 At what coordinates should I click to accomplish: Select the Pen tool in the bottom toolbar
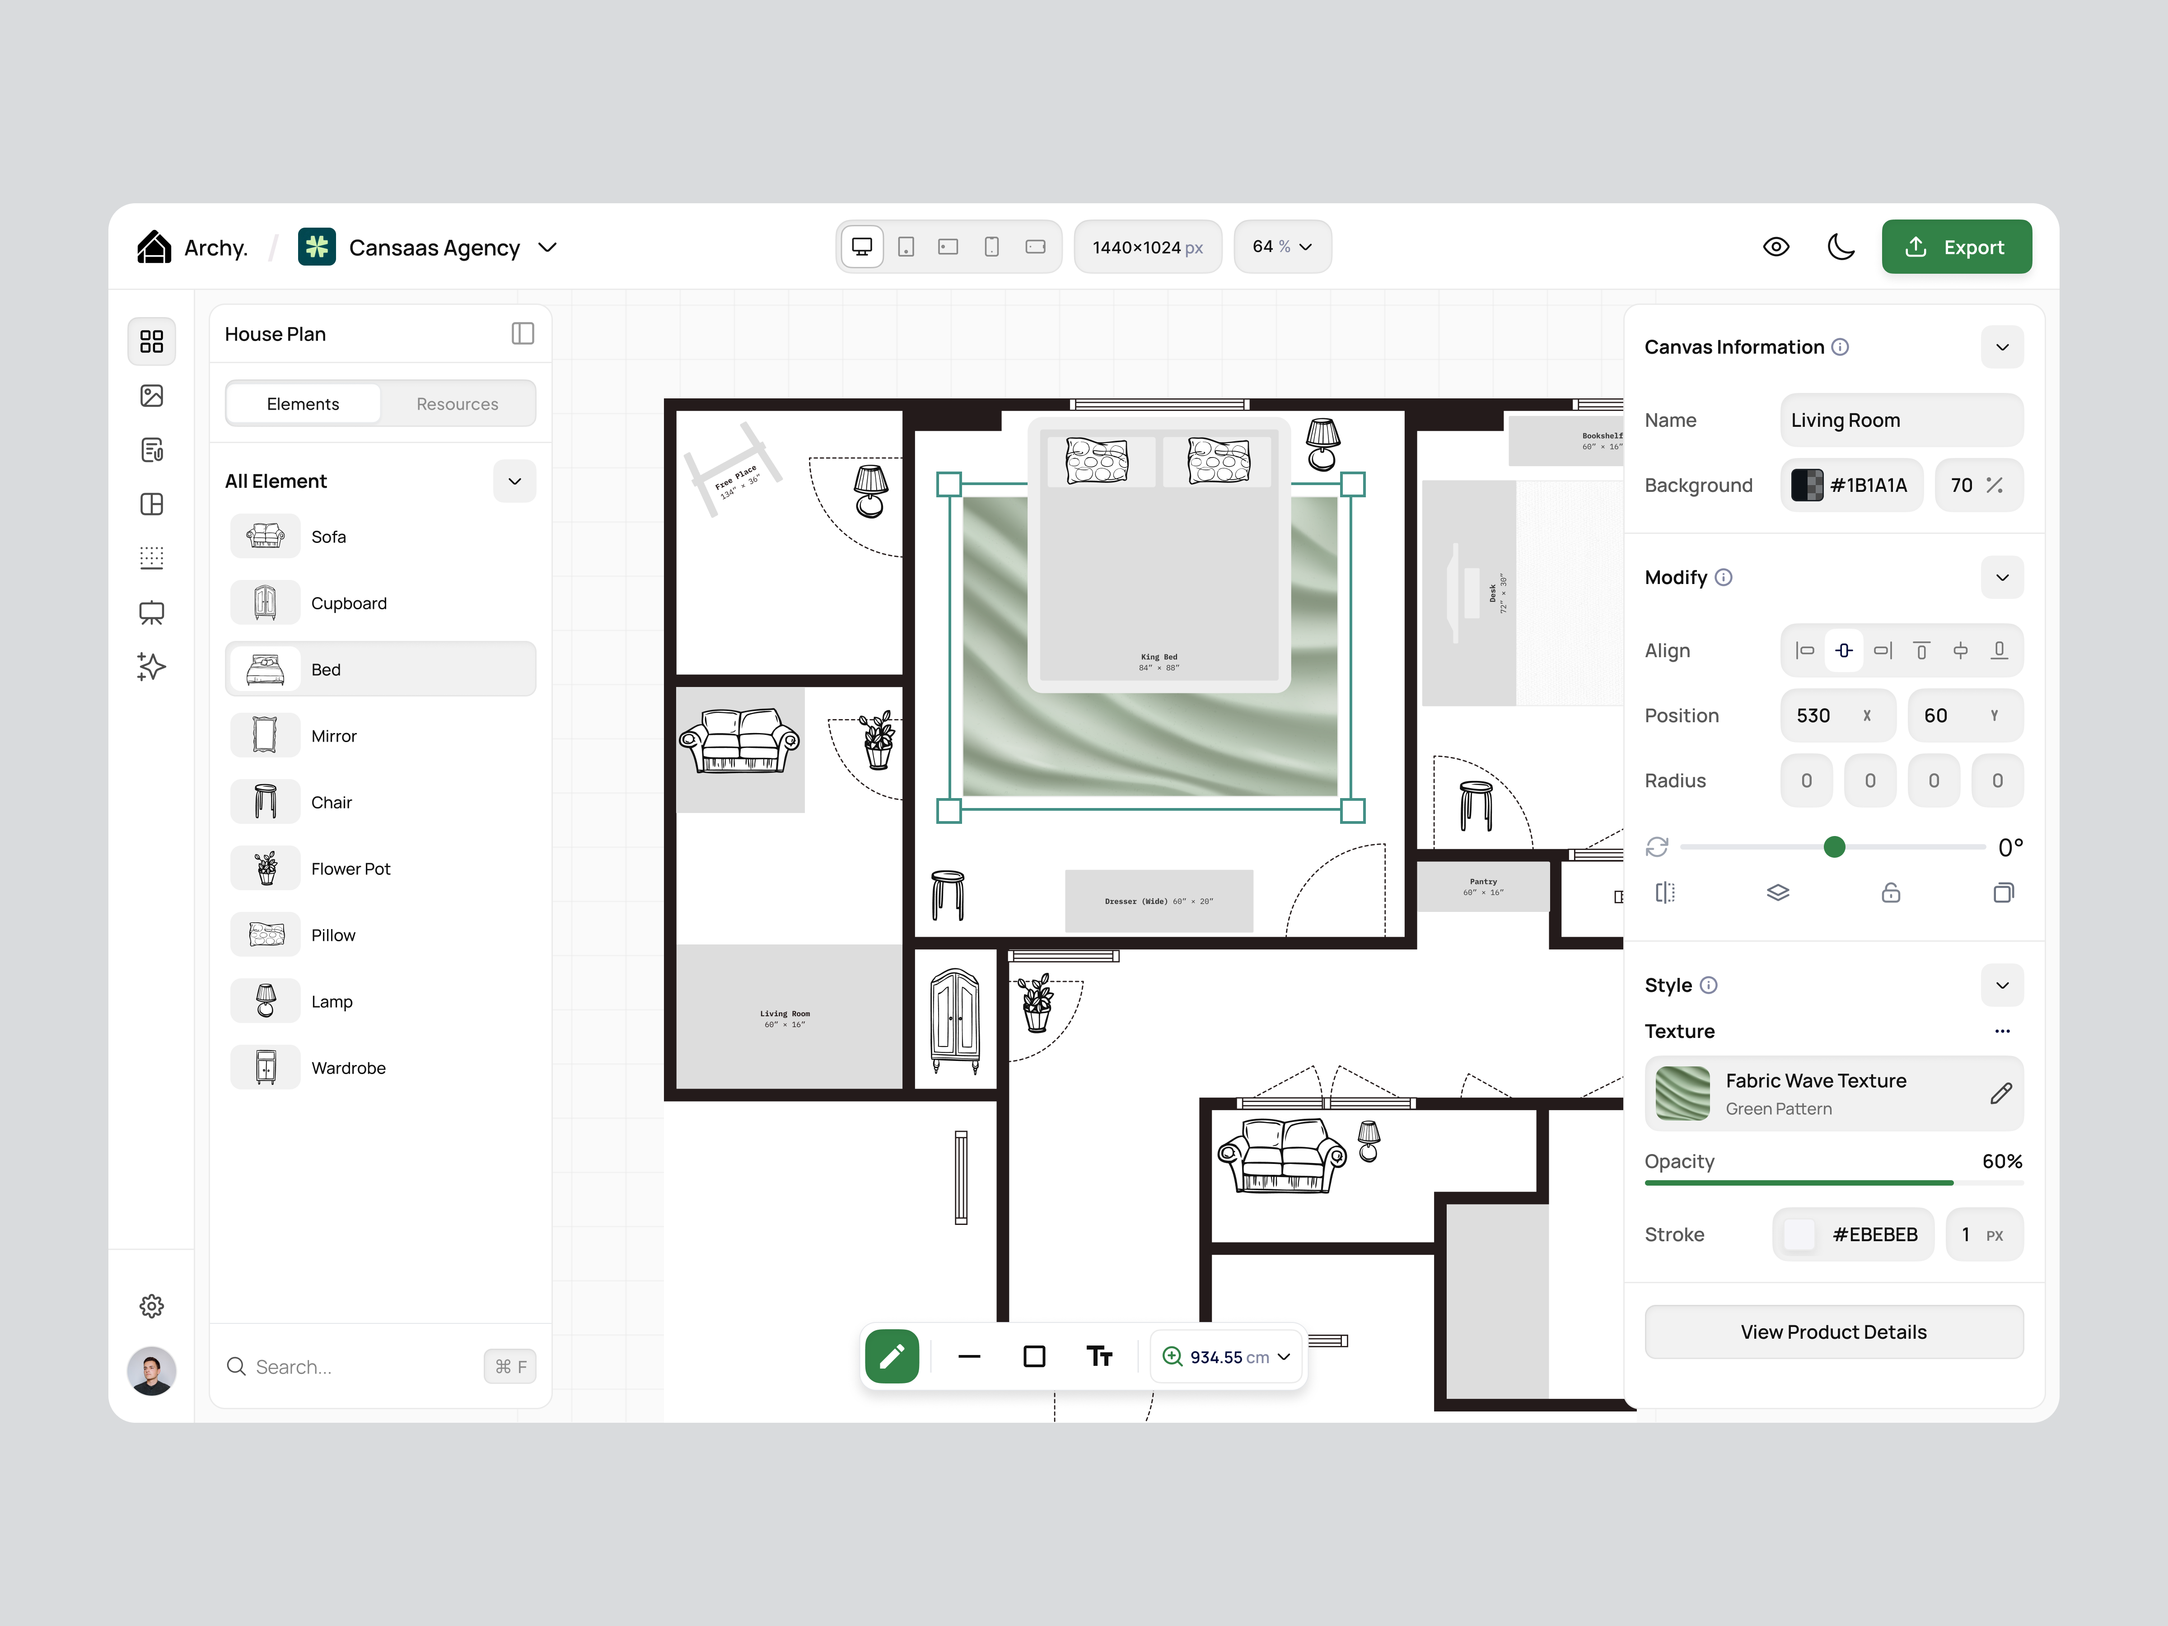[892, 1356]
